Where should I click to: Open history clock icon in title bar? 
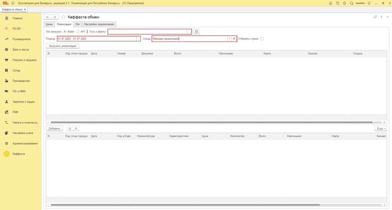[x=338, y=3]
